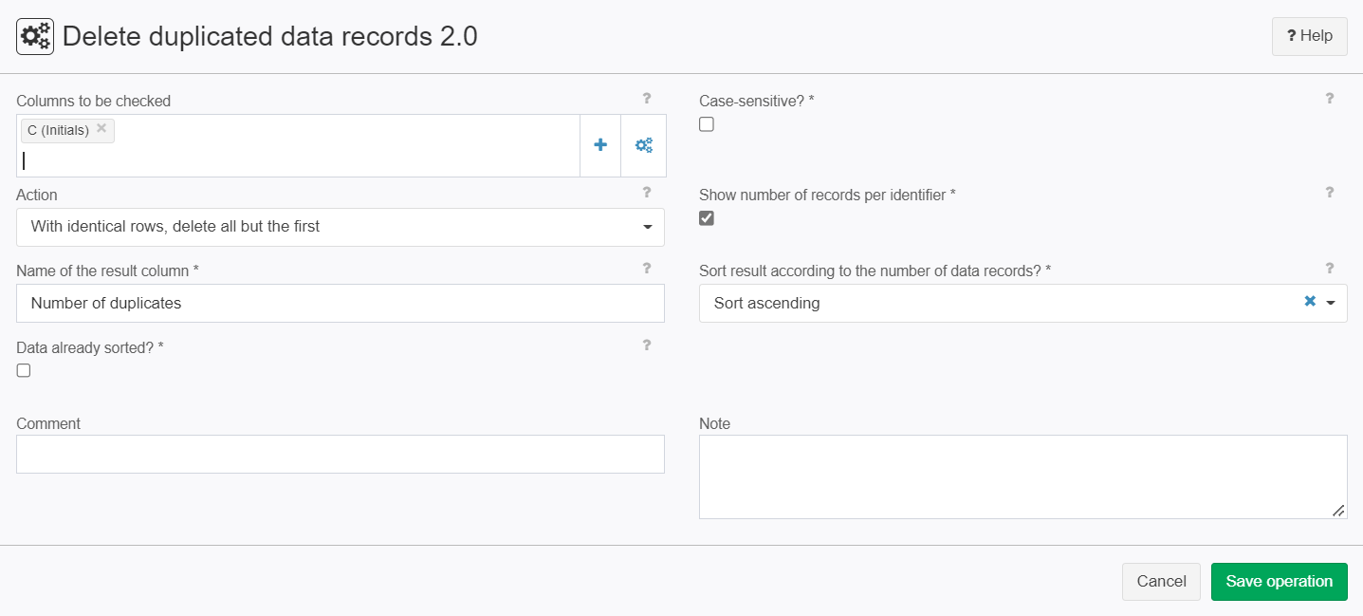Open the Sort result dropdown arrow
The height and width of the screenshot is (616, 1363).
pos(1331,304)
